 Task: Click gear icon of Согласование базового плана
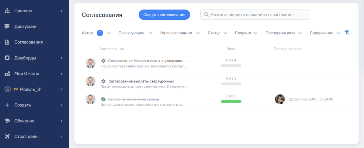click(x=103, y=61)
